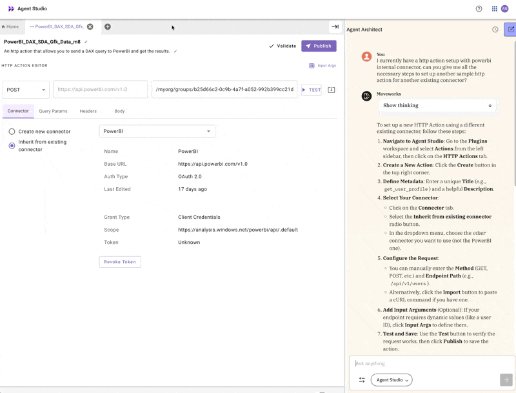This screenshot has height=393, width=516.
Task: Open chat history clock icon
Action: (495, 30)
